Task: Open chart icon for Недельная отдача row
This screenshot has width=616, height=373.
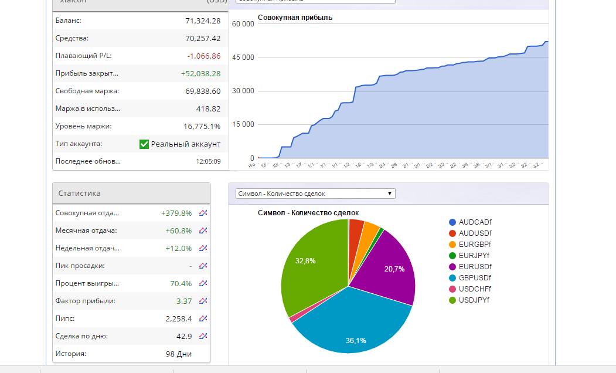Action: click(203, 249)
